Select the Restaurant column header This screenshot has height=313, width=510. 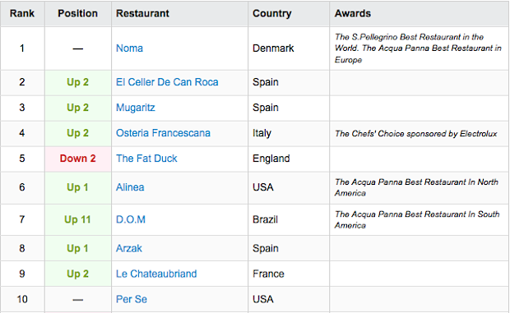179,13
